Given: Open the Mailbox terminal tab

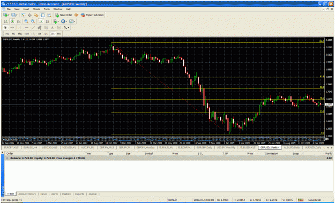Looking at the screenshot, I should pyautogui.click(x=66, y=194).
